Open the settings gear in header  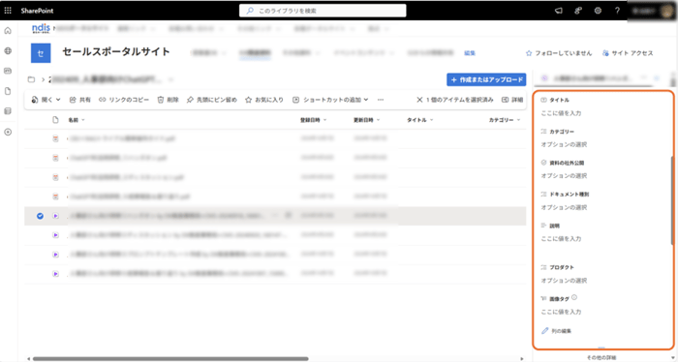pyautogui.click(x=598, y=11)
